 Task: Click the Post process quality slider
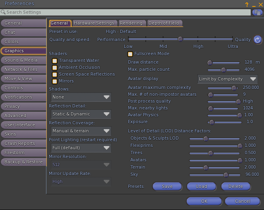point(224,102)
